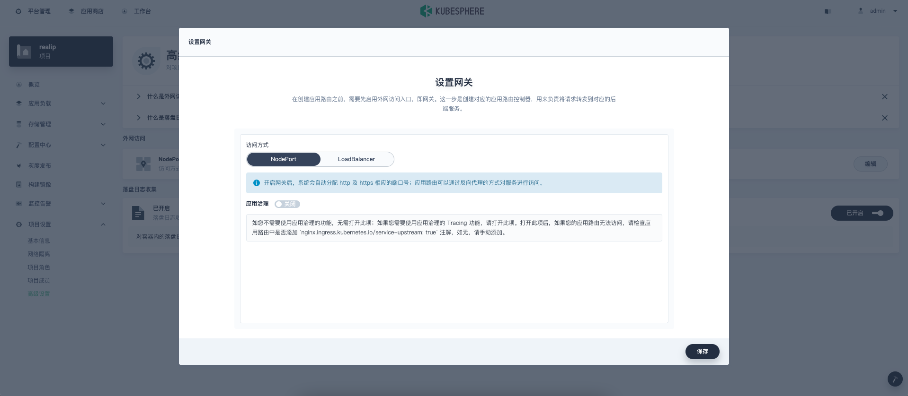This screenshot has height=396, width=908.
Task: Click the 平台管理 gear icon
Action: (x=18, y=11)
